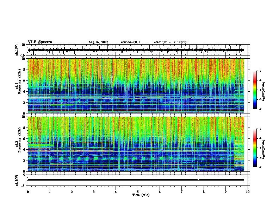Click the ch.1 colorbar log(PSD) label
The image size is (279, 215).
[x=264, y=91]
